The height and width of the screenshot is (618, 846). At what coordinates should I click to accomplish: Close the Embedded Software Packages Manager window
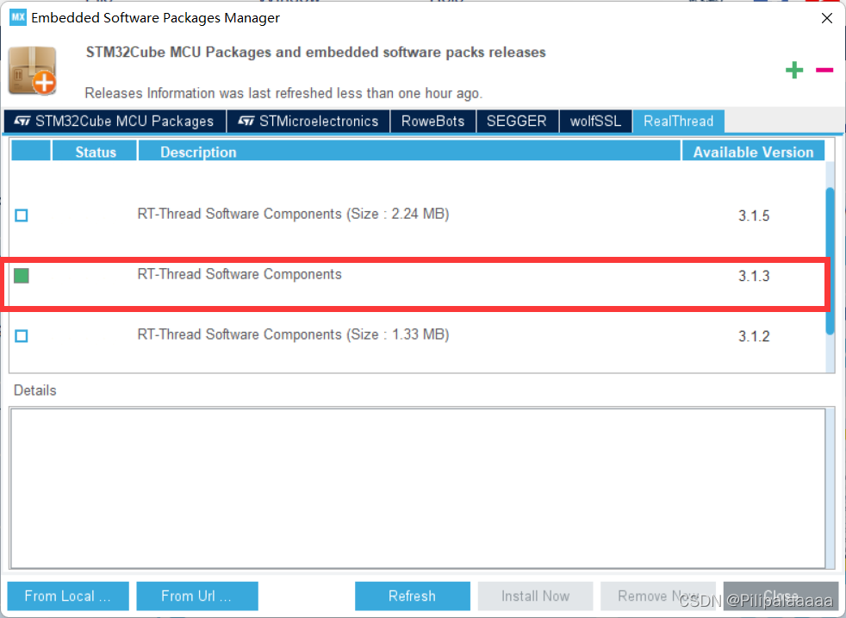pos(826,18)
